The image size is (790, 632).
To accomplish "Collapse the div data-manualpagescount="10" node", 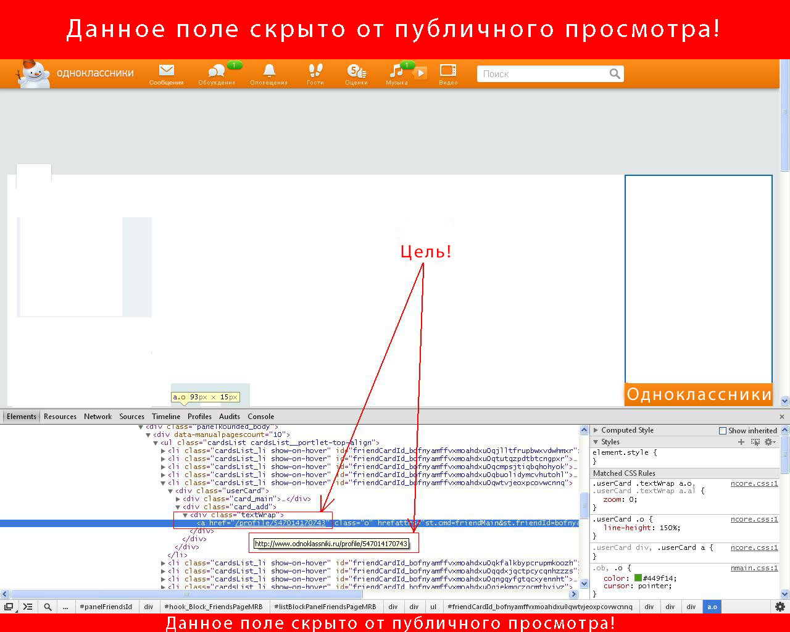I will 148,434.
